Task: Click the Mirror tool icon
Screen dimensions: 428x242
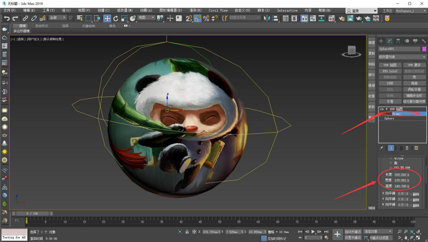Action: (x=266, y=18)
